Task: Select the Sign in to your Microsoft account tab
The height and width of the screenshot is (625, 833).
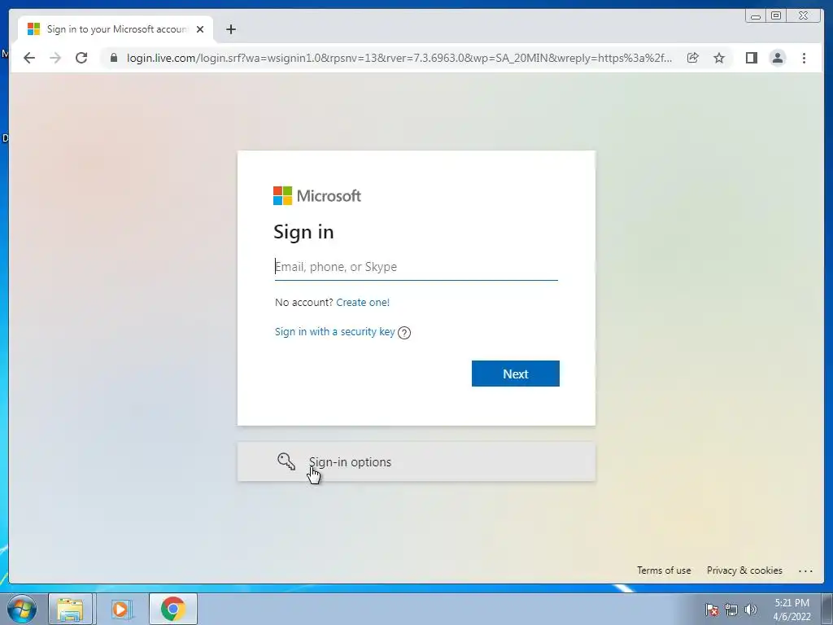Action: (116, 29)
